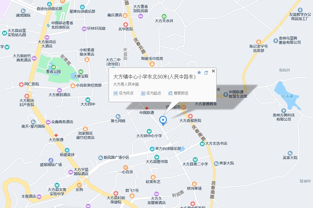Viewport: 313px width, 208px height.
Task: Favorite this location with the star icon
Action: (x=199, y=72)
